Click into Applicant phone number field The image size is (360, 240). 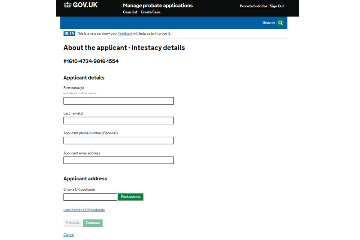tap(118, 141)
